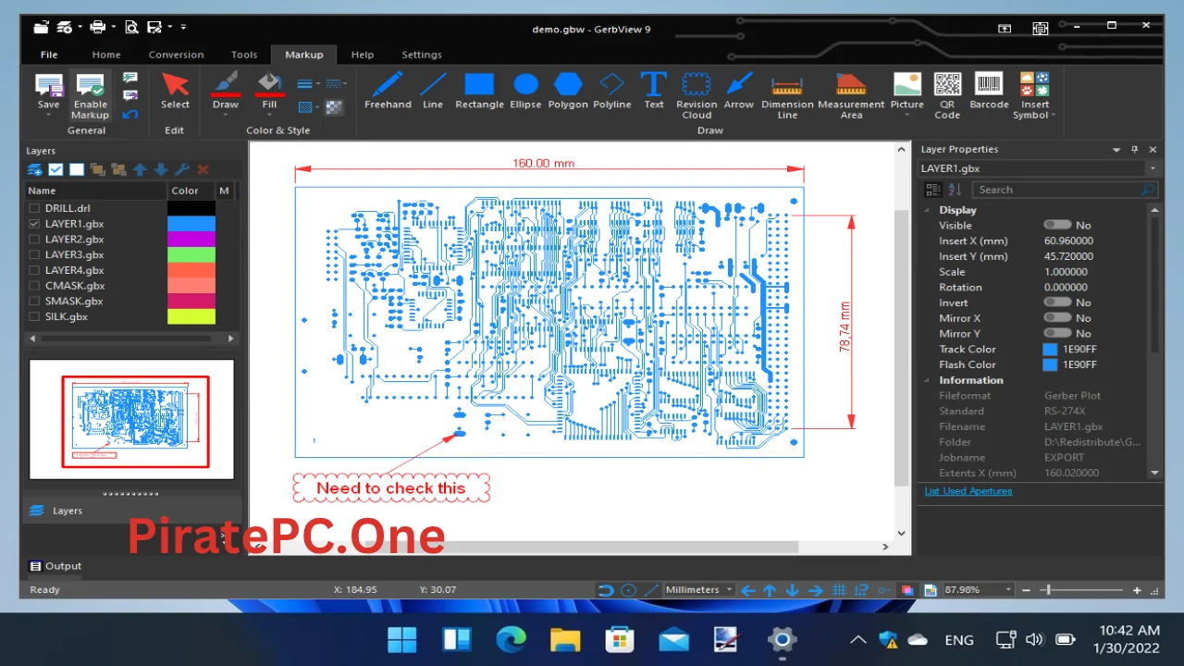1184x666 pixels.
Task: Open the LAYER1.gbx layer selector dropdown
Action: point(1153,168)
